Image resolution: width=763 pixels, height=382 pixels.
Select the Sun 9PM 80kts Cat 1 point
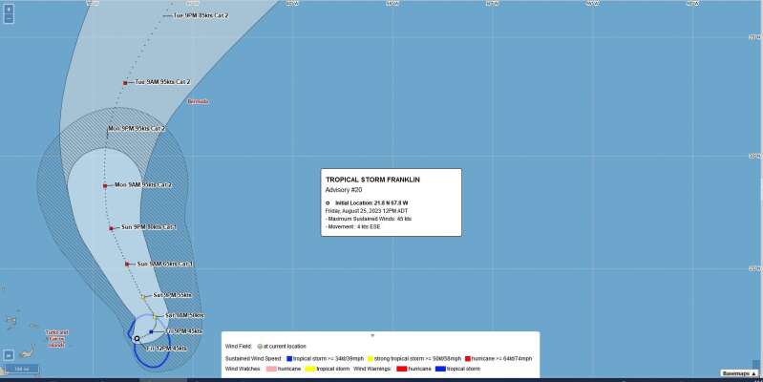point(111,227)
